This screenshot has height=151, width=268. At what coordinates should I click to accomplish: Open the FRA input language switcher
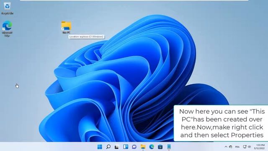[237, 147]
